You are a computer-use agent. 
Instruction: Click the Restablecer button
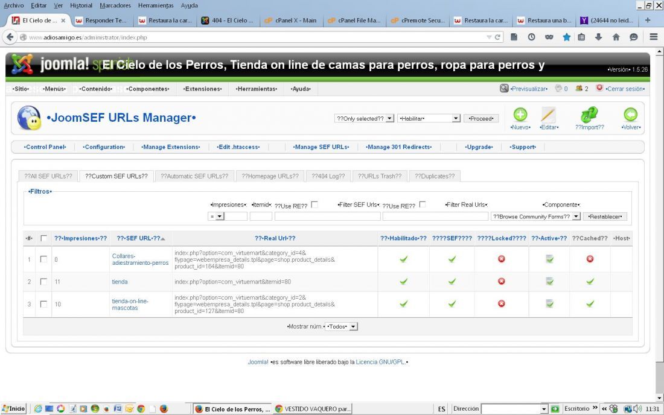pyautogui.click(x=605, y=216)
